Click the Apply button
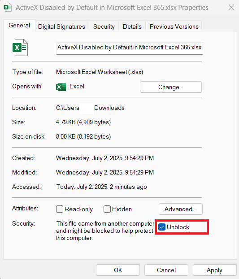 (x=214, y=270)
